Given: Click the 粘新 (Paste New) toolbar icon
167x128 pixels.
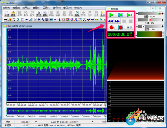Looking at the screenshot, I should 58,14.
